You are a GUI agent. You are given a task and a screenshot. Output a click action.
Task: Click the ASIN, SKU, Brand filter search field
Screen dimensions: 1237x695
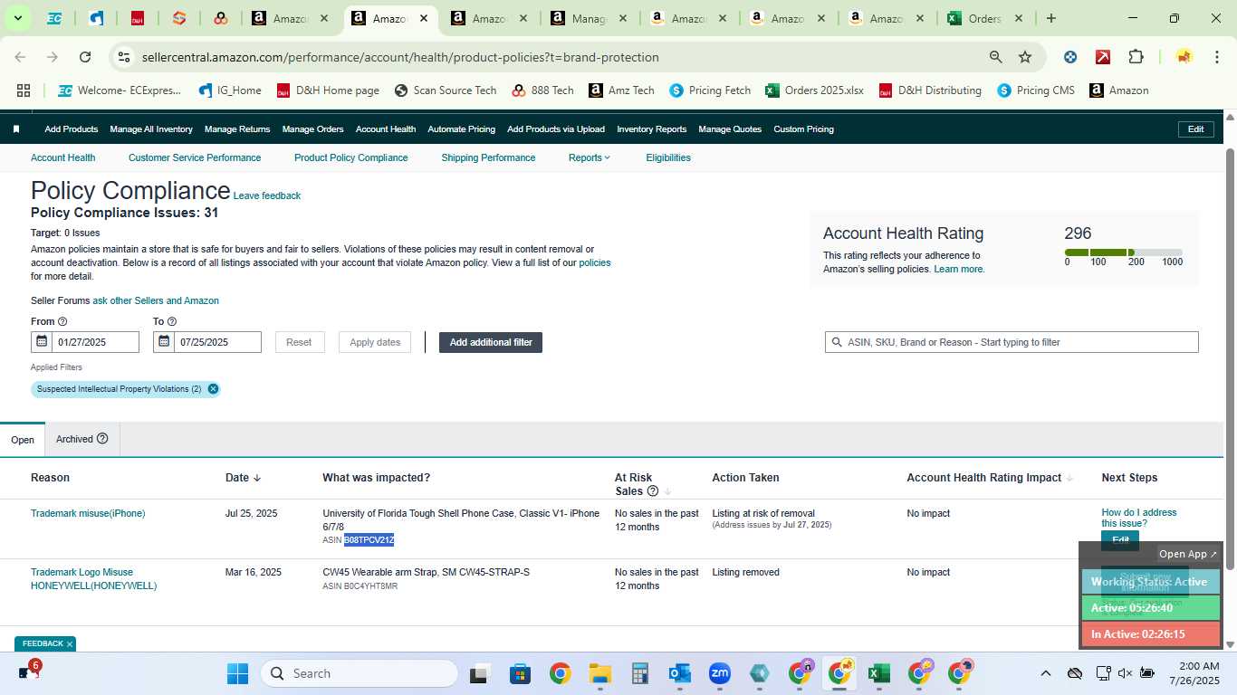pos(1012,342)
